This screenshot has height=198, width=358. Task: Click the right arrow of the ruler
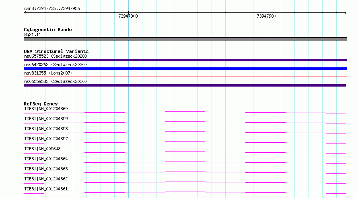346,12
